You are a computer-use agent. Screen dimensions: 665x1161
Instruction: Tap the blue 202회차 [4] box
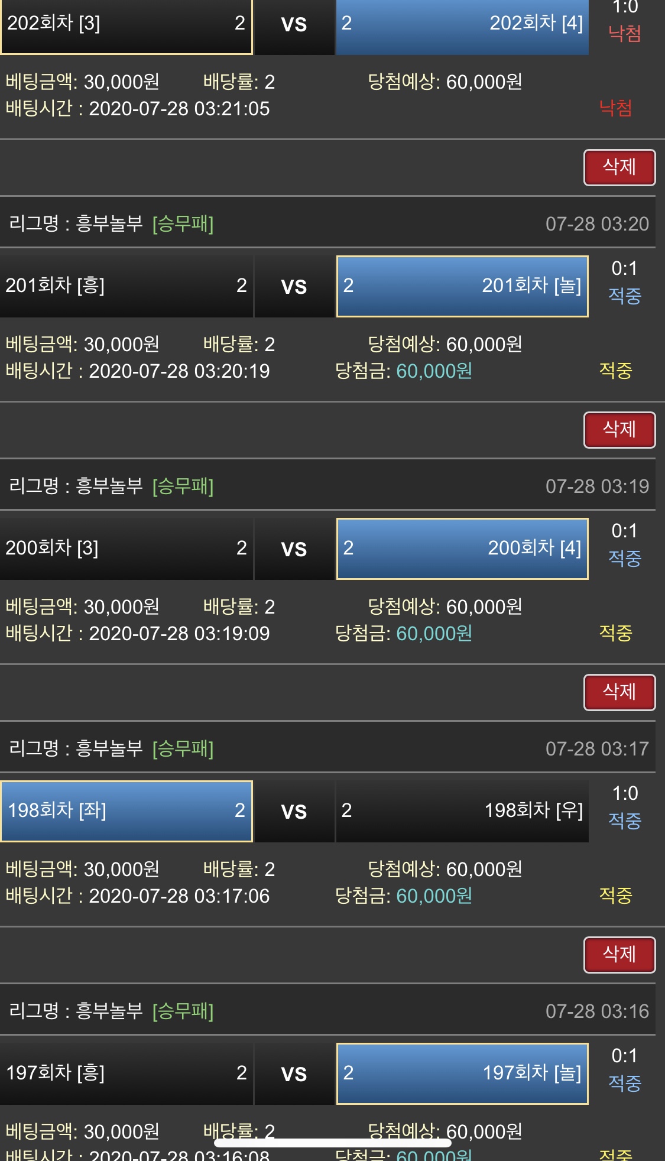(462, 25)
